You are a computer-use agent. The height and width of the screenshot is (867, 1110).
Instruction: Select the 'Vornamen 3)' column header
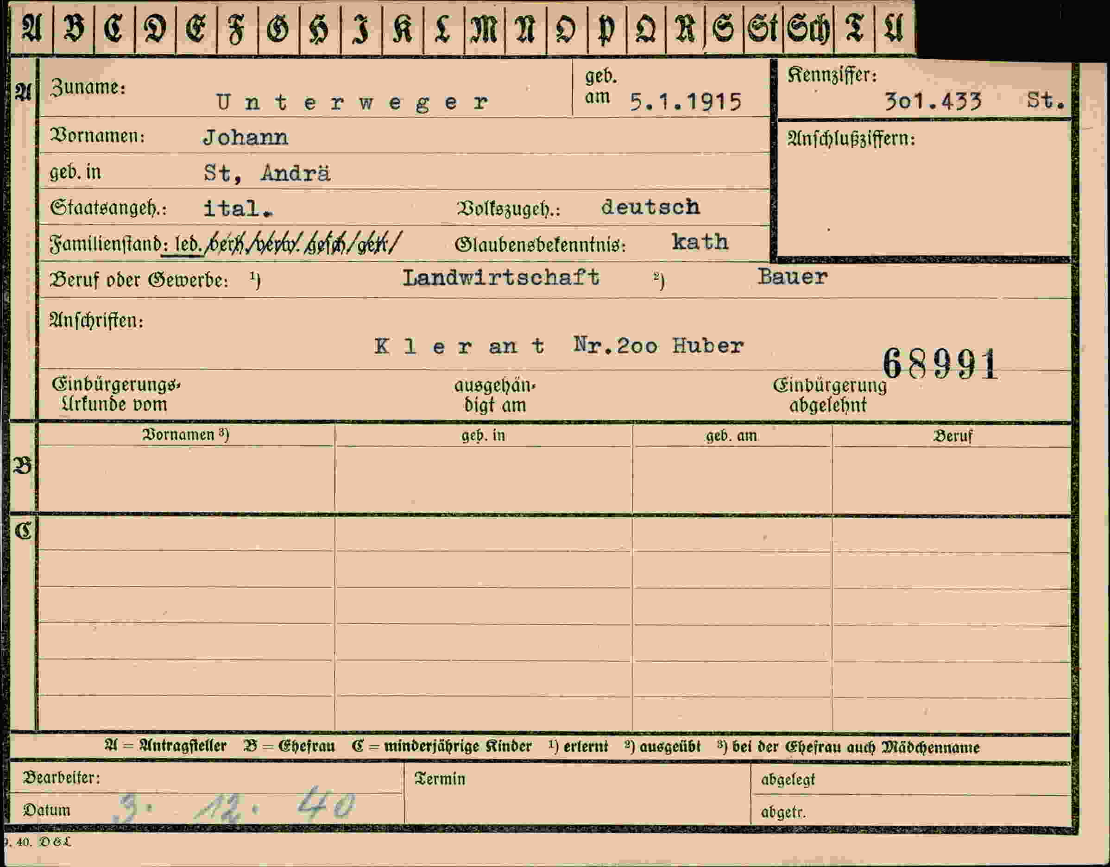click(185, 434)
